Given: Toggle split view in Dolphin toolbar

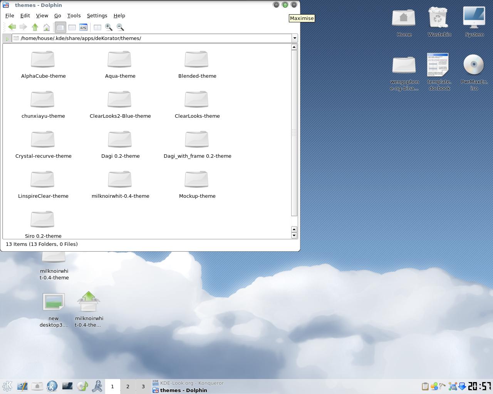Looking at the screenshot, I should [x=97, y=27].
